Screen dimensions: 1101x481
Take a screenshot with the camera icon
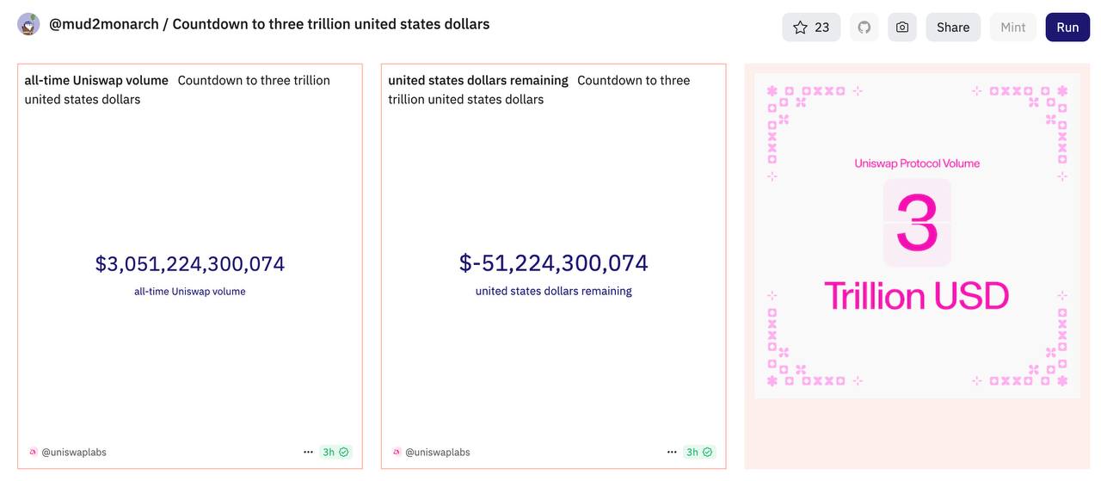[901, 28]
